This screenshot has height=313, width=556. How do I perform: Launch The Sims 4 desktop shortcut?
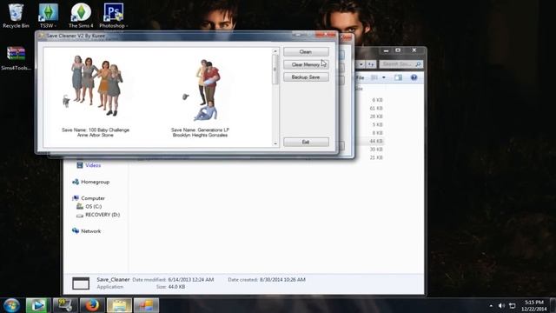tap(81, 16)
